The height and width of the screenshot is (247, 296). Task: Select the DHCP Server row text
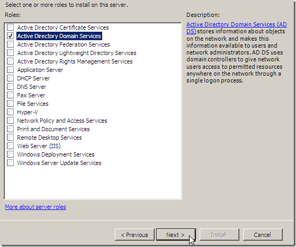(33, 78)
